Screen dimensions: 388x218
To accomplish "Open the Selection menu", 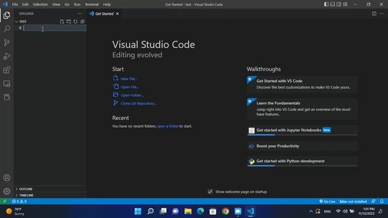I will [41, 4].
